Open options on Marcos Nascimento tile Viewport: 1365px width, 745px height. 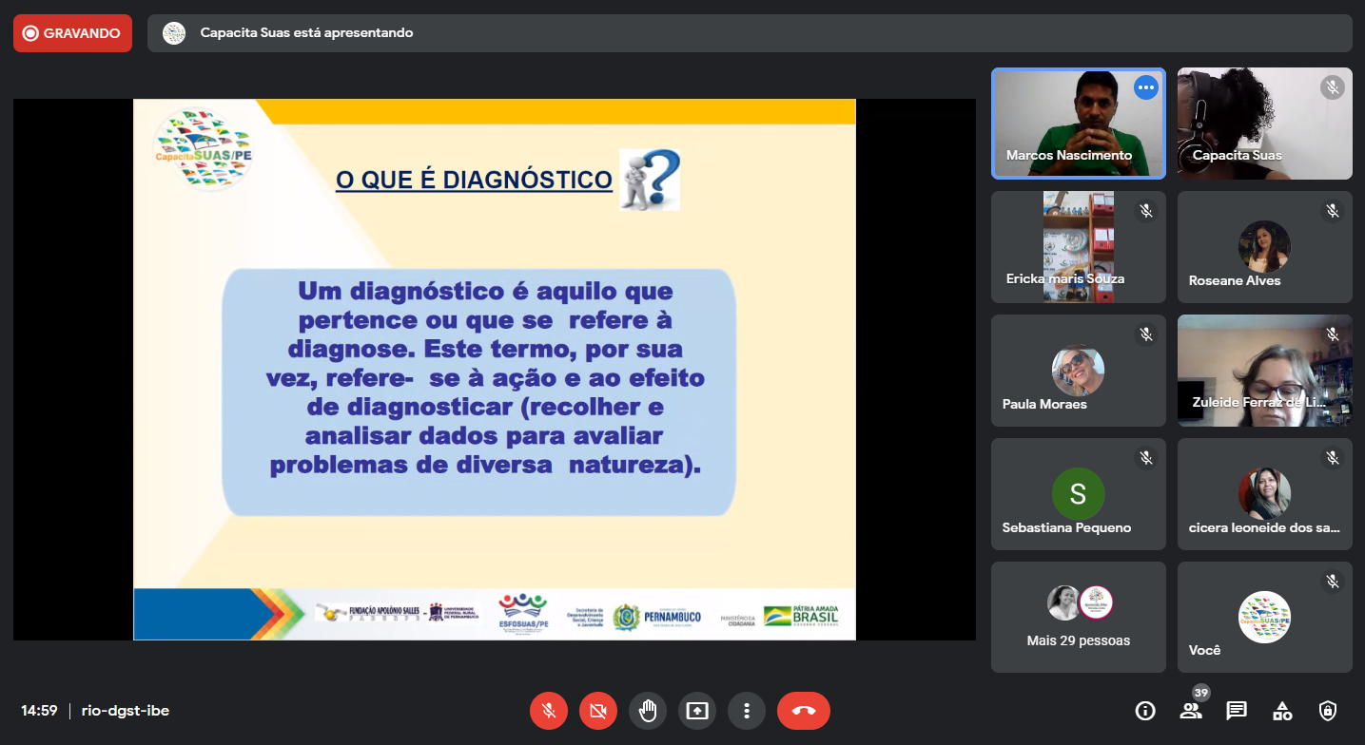tap(1146, 87)
